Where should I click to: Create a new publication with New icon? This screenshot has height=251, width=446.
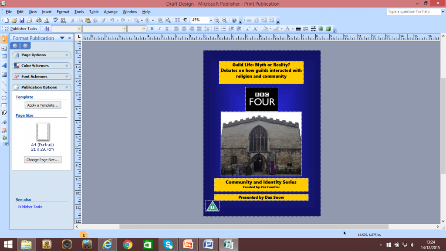(6, 20)
